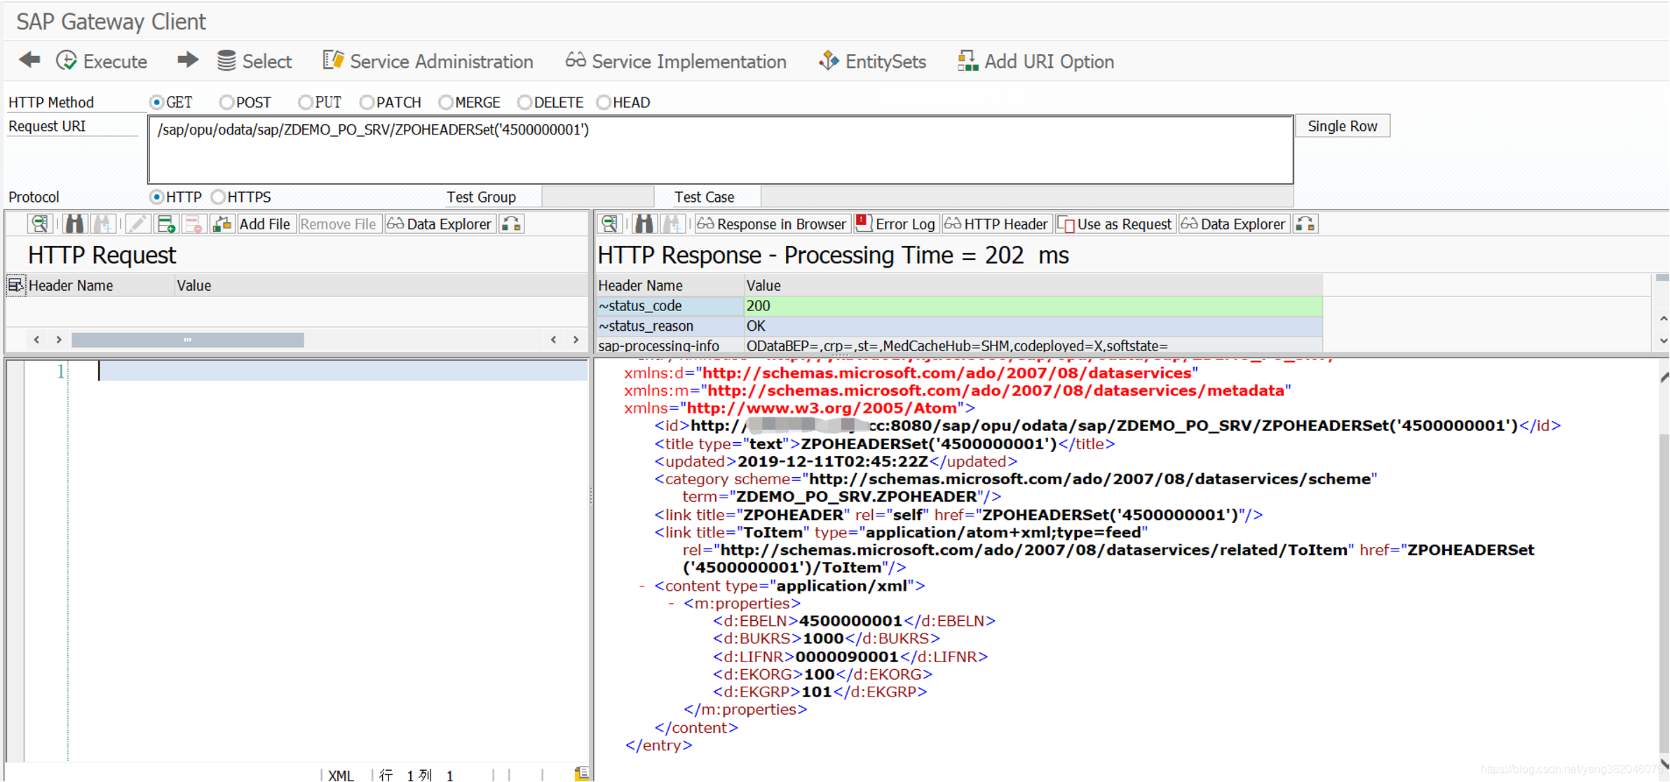The height and width of the screenshot is (782, 1670).
Task: Click the back arrow icon in toolbar
Action: [29, 60]
